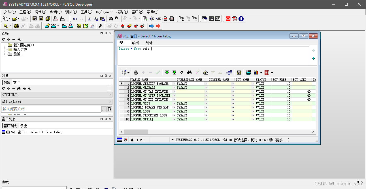
Task: Click the Fetch next page green arrow icon
Action: [x=167, y=73]
